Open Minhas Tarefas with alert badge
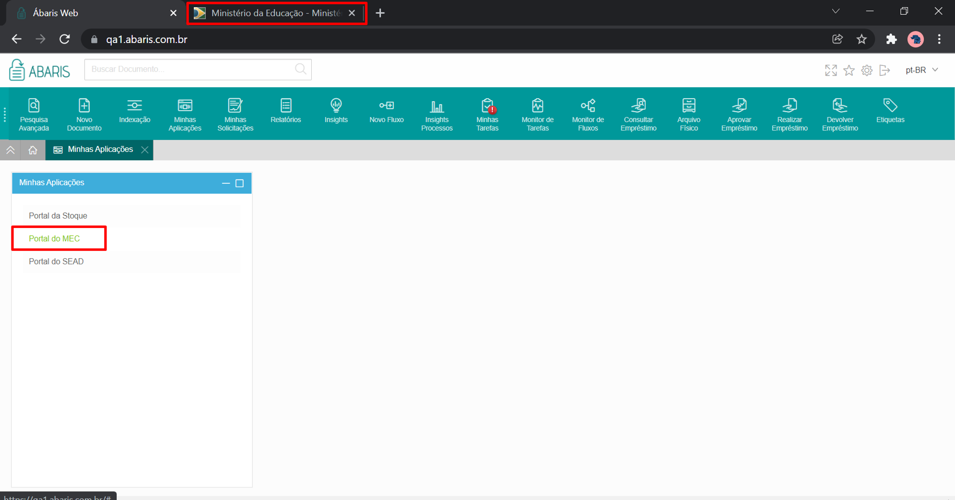The image size is (955, 500). (487, 115)
